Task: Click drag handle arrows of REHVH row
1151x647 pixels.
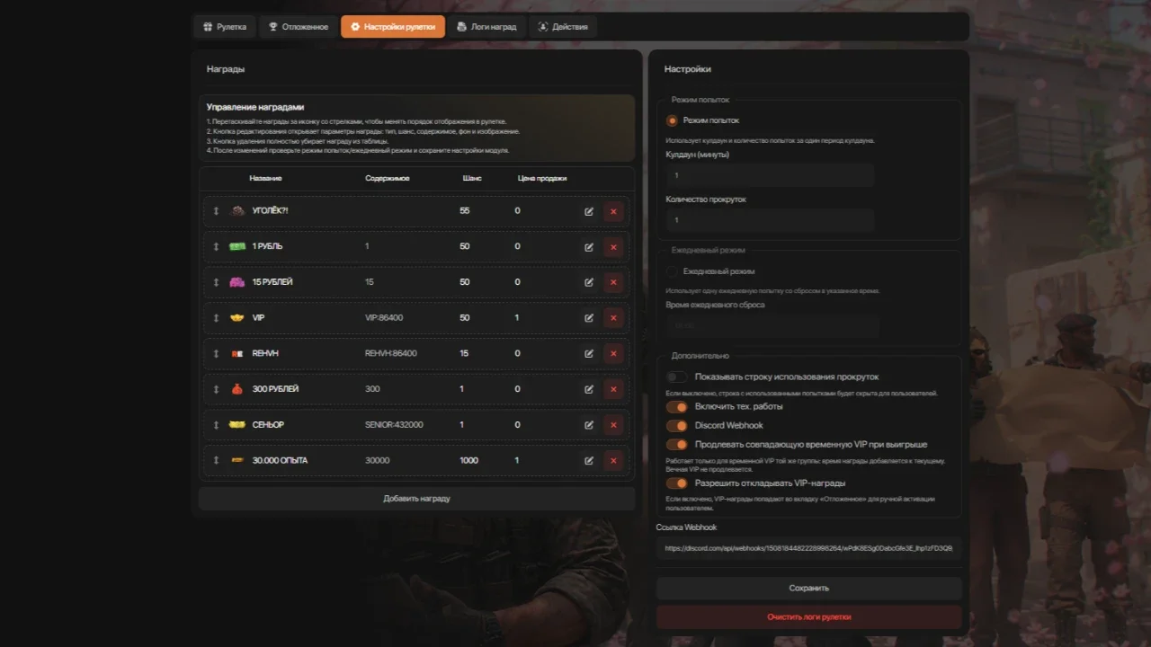Action: (216, 354)
